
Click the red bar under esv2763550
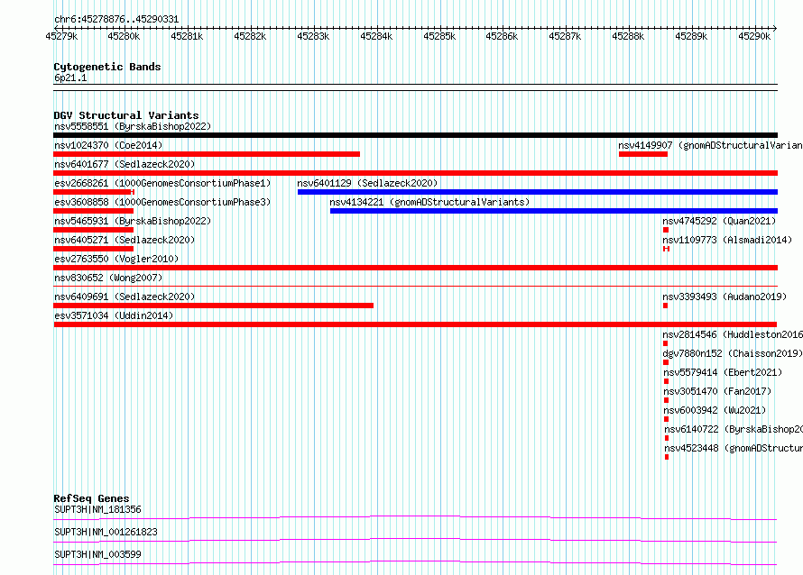tap(415, 268)
